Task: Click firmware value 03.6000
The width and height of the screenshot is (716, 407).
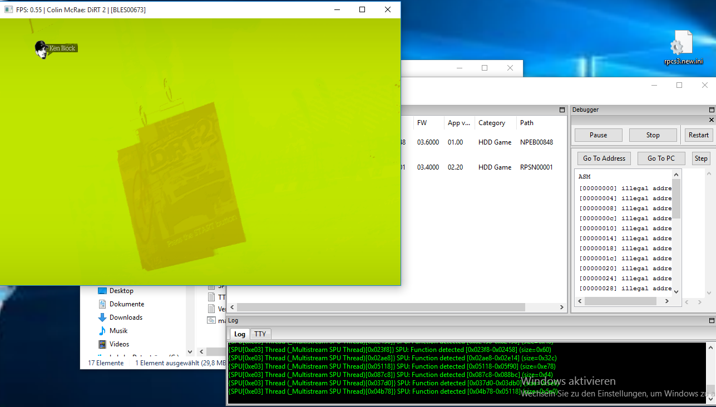Action: tap(428, 142)
